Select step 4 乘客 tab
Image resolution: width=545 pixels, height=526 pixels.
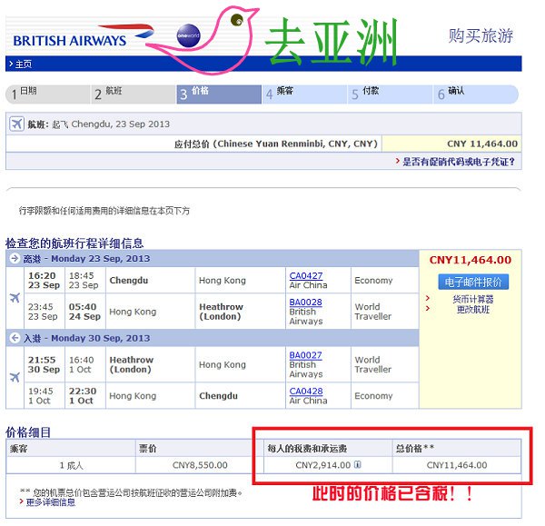coord(305,94)
